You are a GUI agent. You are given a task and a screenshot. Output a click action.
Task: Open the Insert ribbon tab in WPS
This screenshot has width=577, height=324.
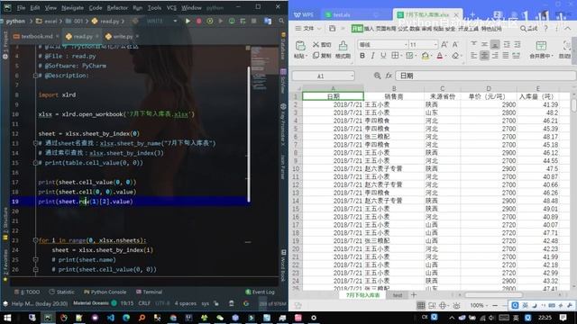coord(369,28)
